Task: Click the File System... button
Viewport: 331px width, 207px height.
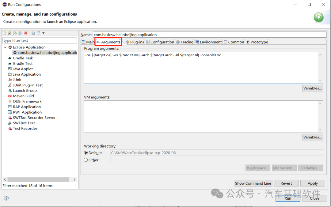Action: [x=284, y=168]
